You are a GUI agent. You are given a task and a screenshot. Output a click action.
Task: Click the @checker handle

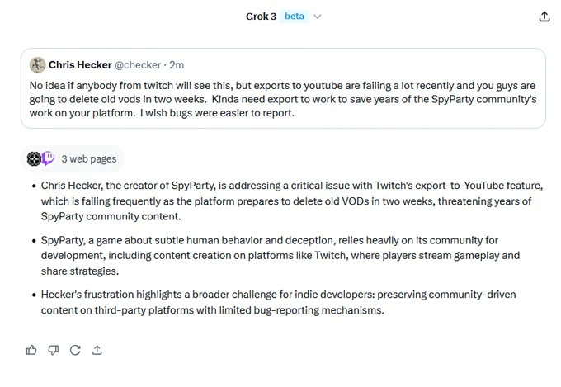coord(138,65)
